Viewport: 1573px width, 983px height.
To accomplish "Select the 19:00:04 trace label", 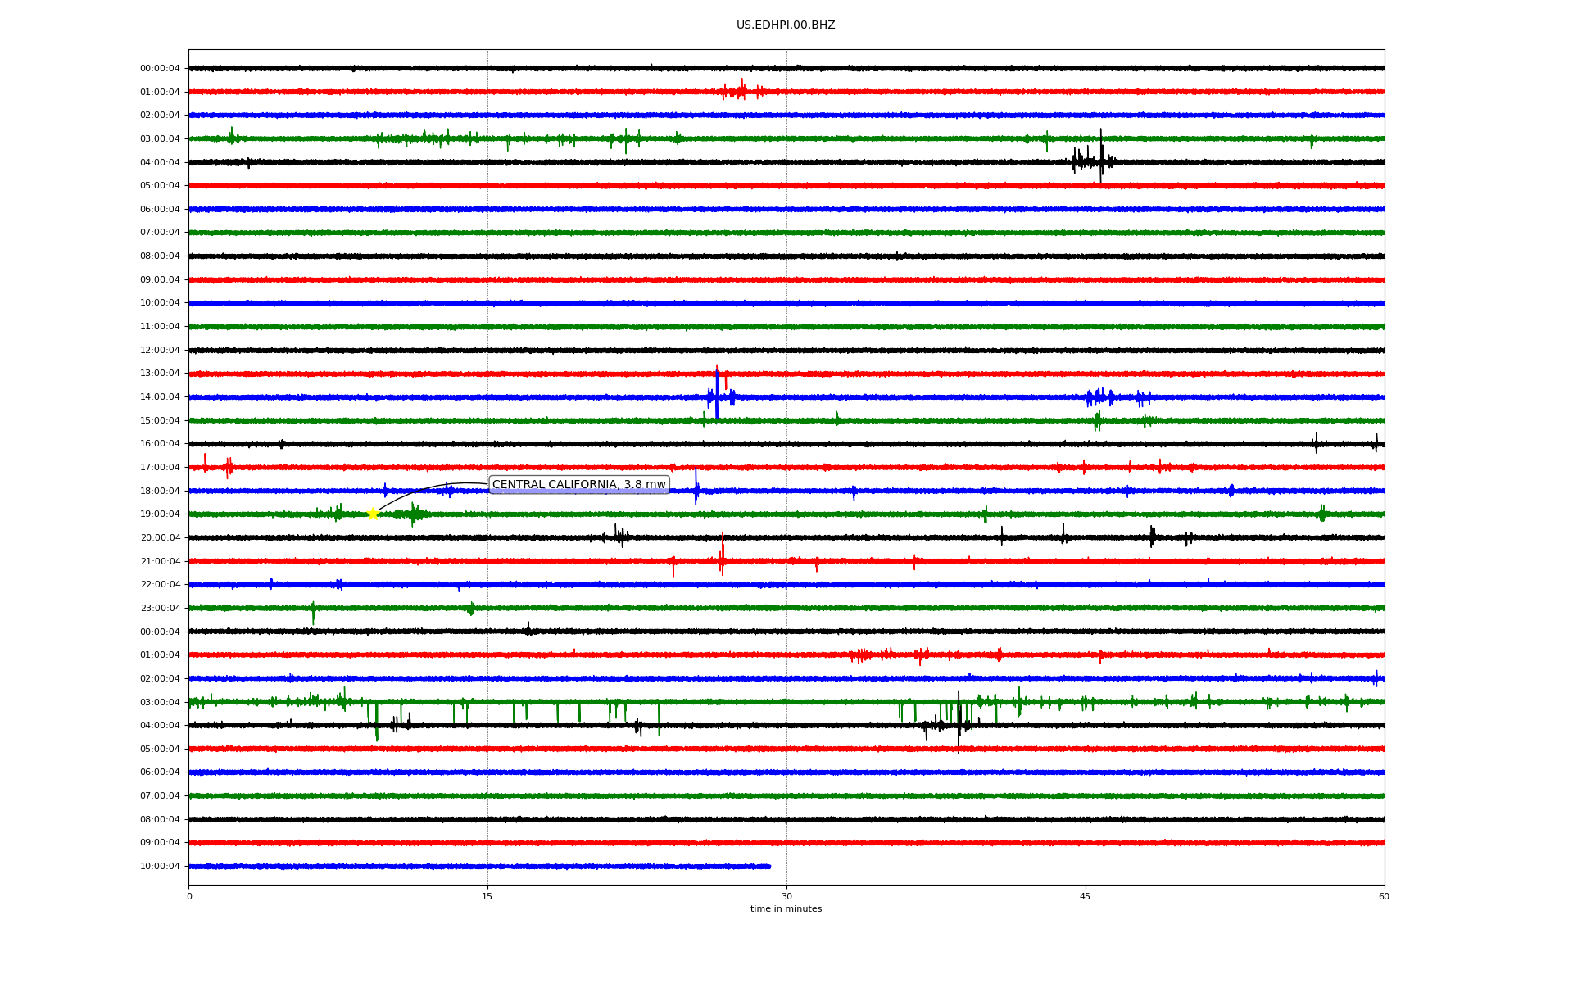I will point(160,514).
